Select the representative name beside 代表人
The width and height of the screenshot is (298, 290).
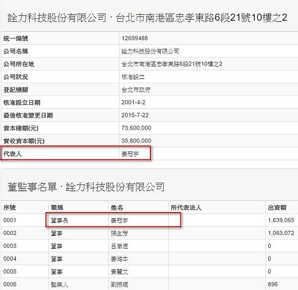[130, 154]
